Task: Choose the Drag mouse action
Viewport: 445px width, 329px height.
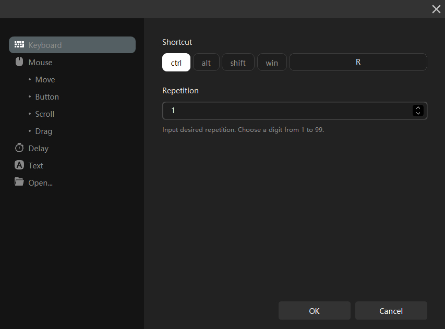Action: point(44,131)
